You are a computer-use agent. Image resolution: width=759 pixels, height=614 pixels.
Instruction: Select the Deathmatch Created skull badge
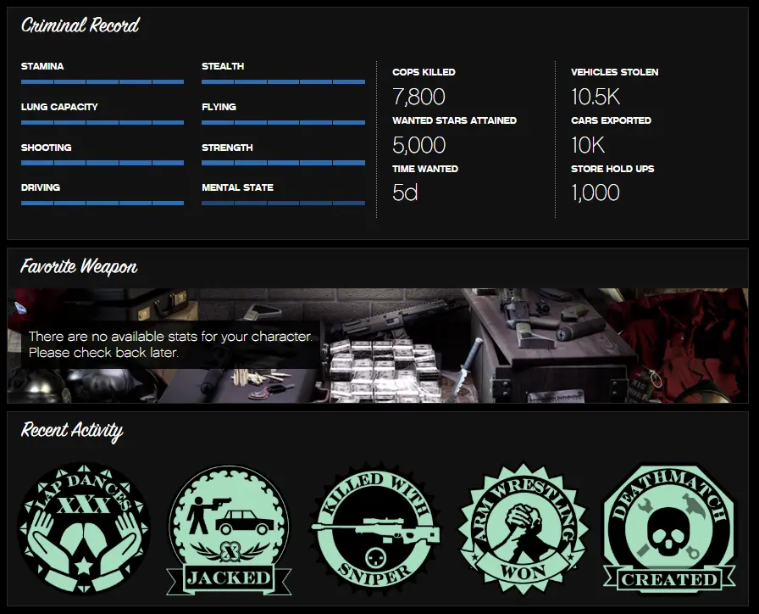point(670,527)
